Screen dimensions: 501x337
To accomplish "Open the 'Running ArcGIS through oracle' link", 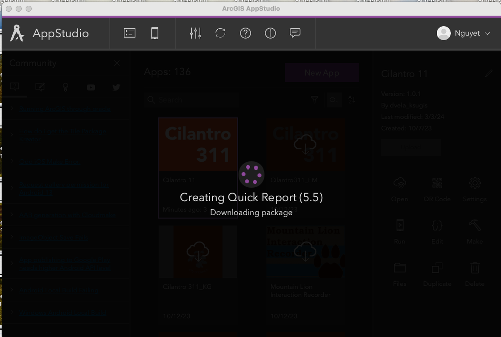I will coord(65,109).
